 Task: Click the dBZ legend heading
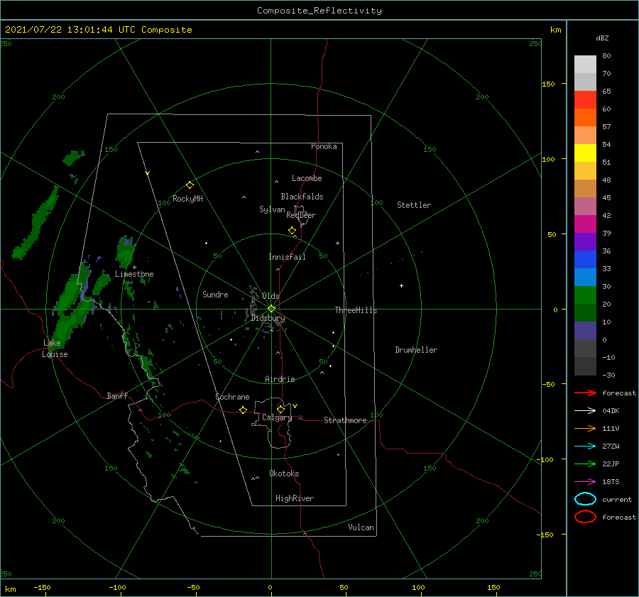[602, 38]
